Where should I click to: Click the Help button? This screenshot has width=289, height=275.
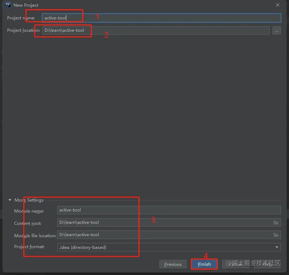(267, 264)
